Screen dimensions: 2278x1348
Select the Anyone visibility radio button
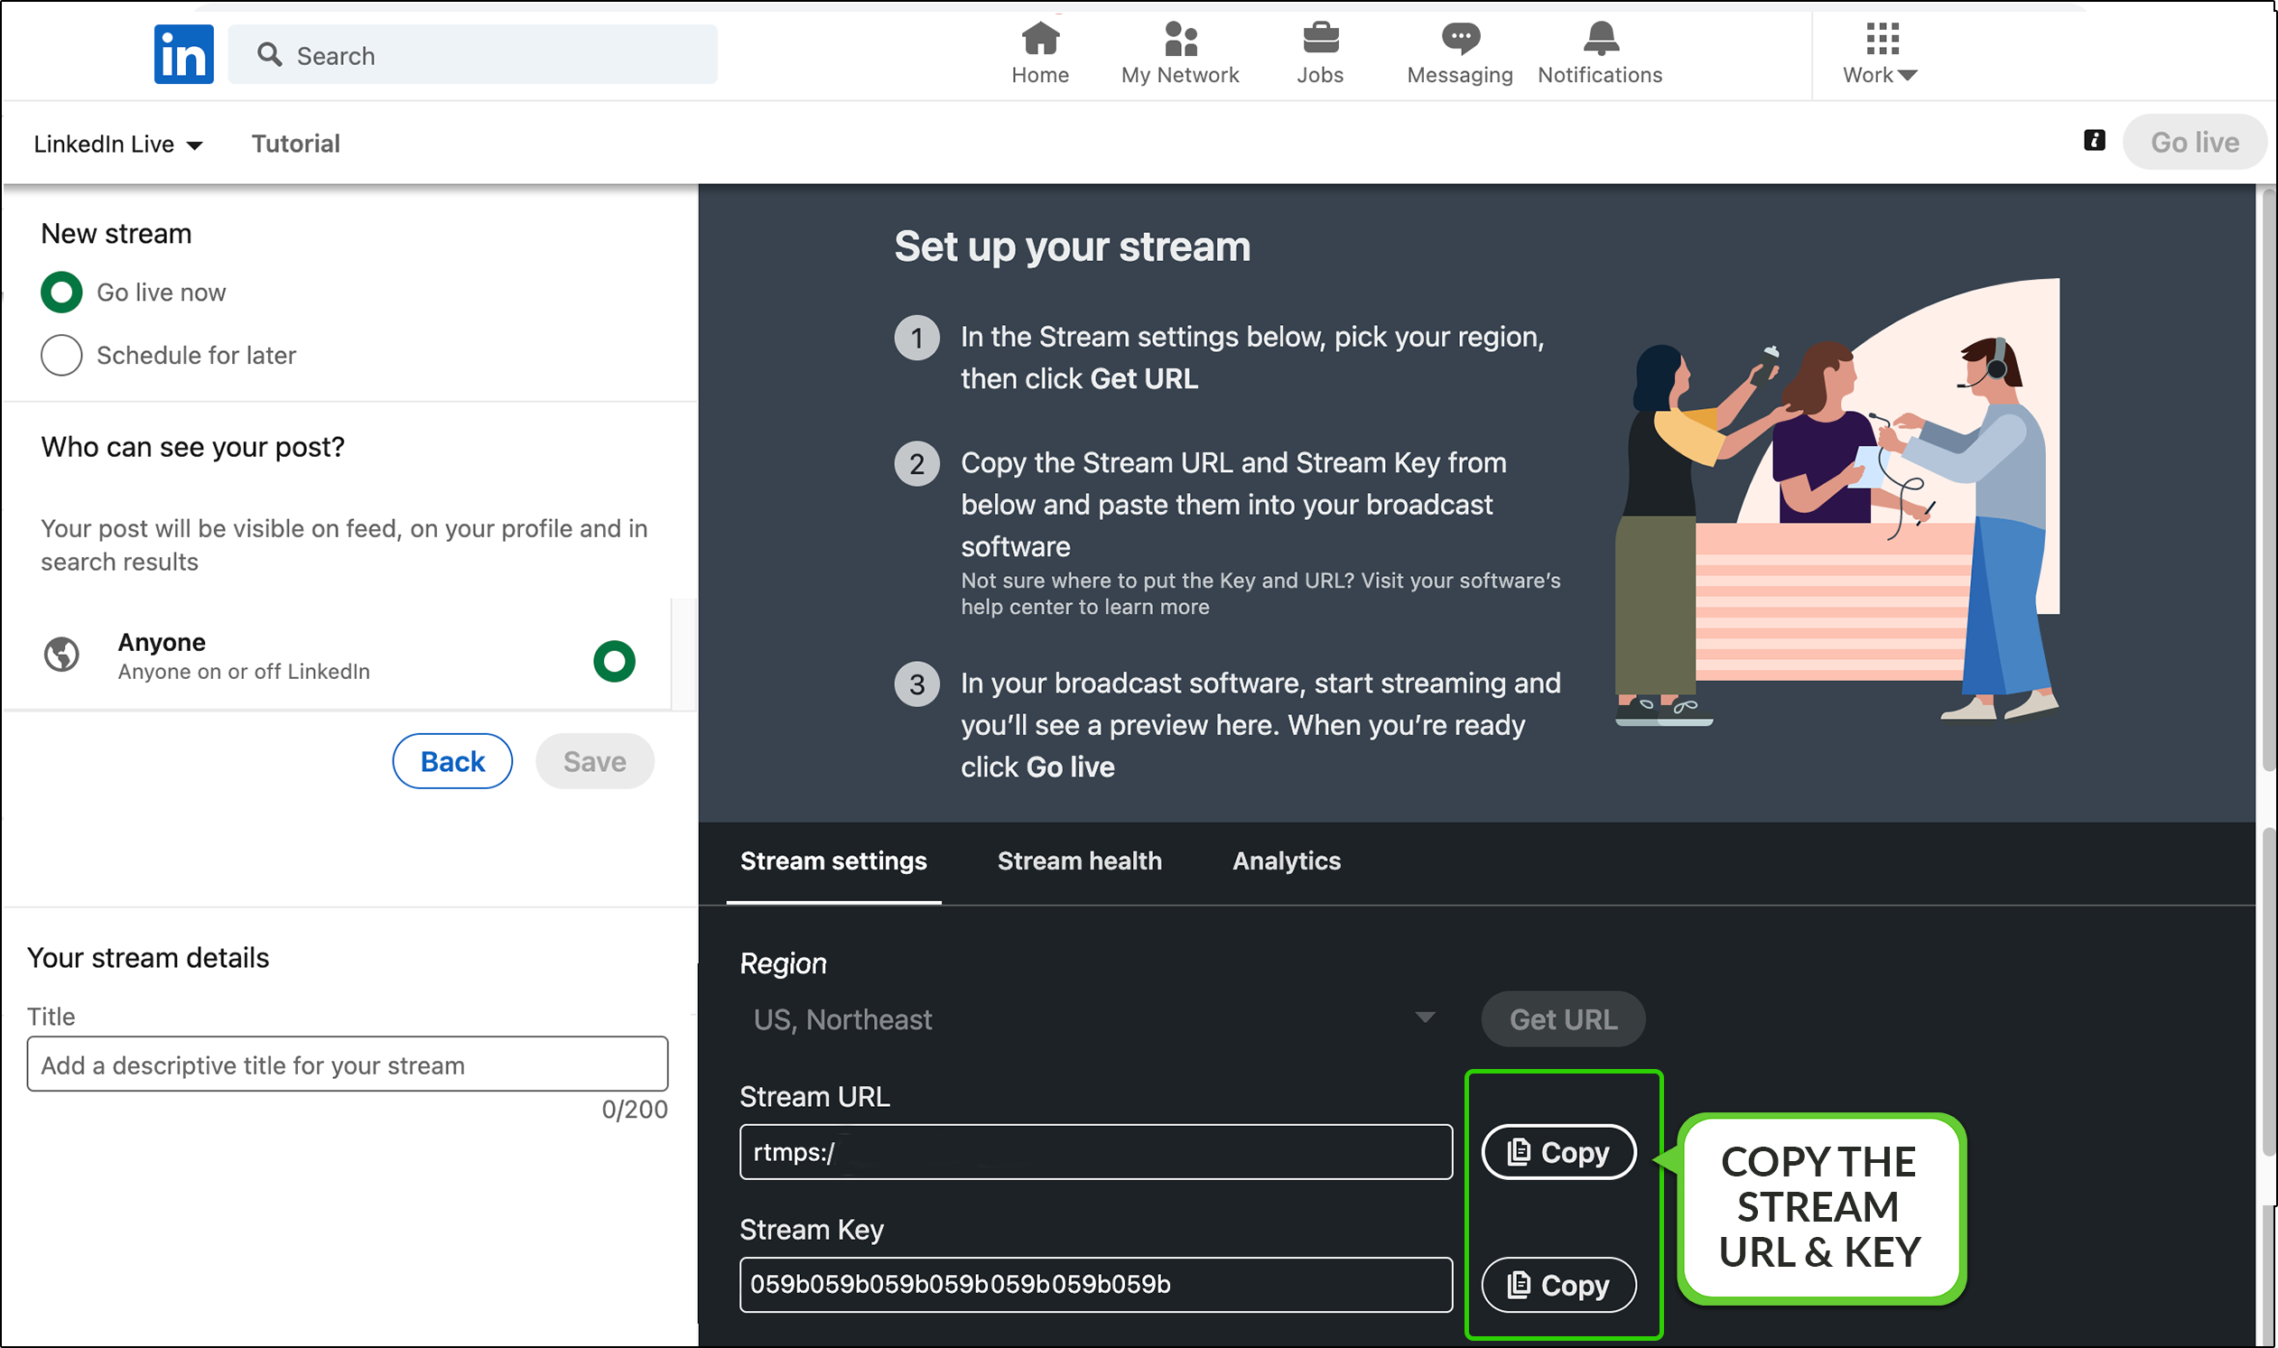[614, 660]
